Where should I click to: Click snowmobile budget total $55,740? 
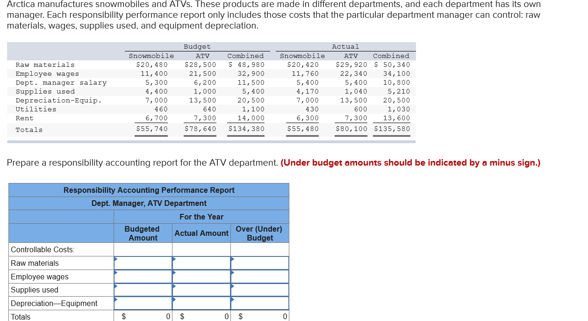[152, 129]
